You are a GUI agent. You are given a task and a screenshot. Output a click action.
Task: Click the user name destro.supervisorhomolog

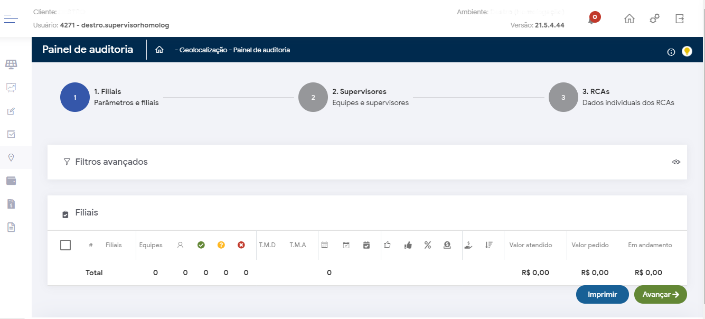click(125, 25)
